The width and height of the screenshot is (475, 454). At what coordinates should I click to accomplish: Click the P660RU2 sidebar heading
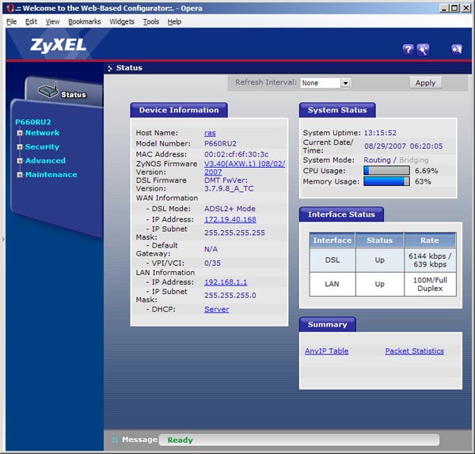33,122
